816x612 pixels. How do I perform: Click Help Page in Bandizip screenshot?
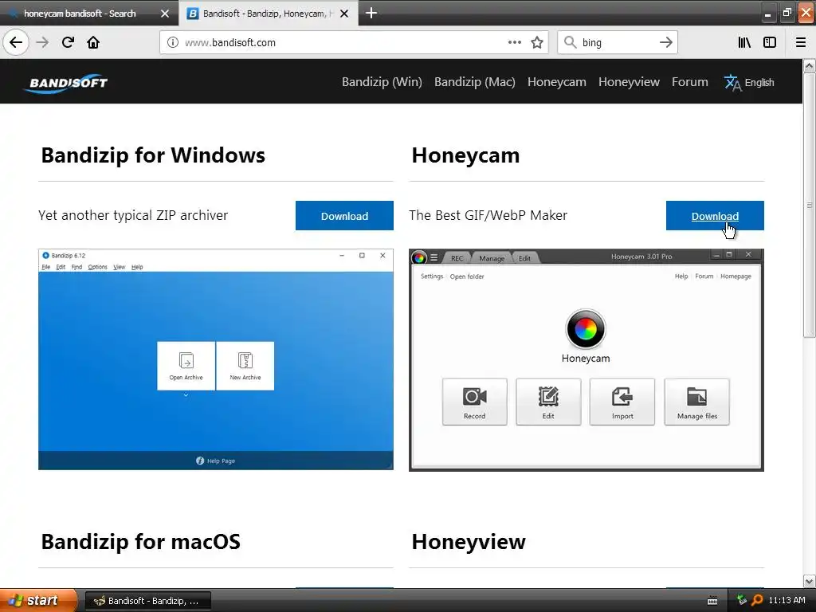(x=215, y=461)
